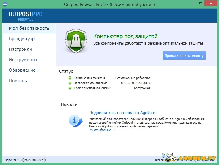The image size is (219, 165).
Task: Open the Обновление section
Action: (x=22, y=70)
